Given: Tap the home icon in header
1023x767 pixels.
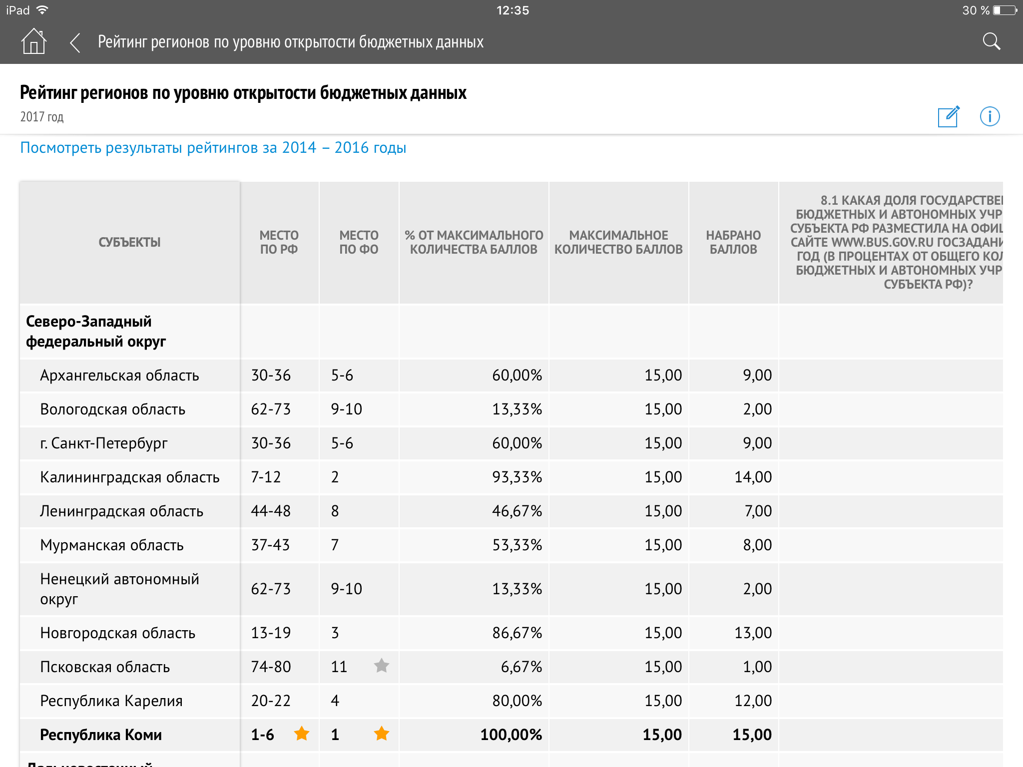Looking at the screenshot, I should [33, 41].
